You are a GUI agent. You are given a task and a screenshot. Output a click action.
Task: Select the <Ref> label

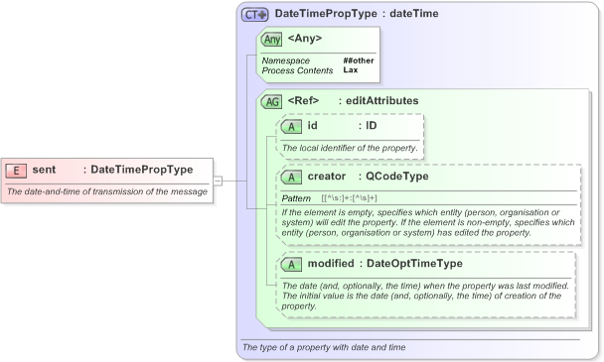click(304, 101)
